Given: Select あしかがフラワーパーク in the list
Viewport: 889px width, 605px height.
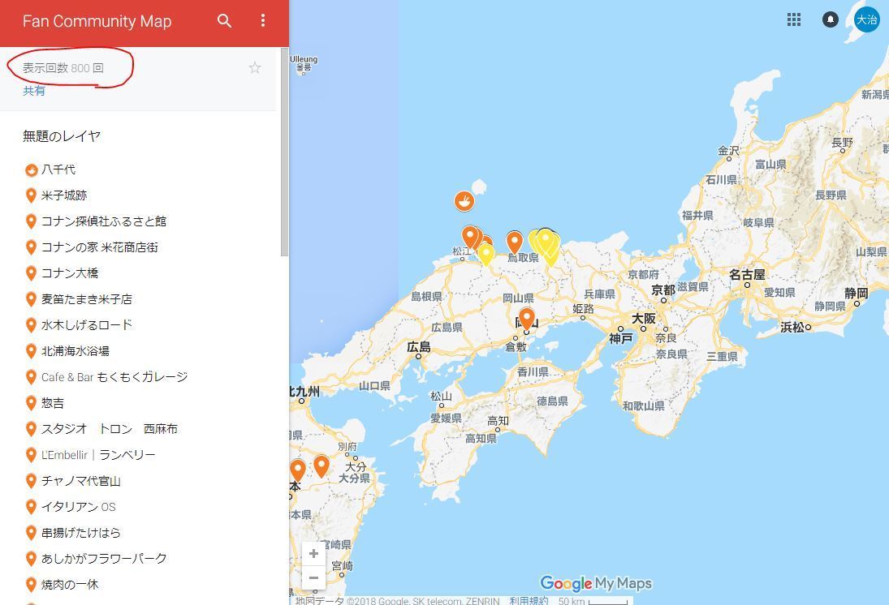Looking at the screenshot, I should click(104, 559).
